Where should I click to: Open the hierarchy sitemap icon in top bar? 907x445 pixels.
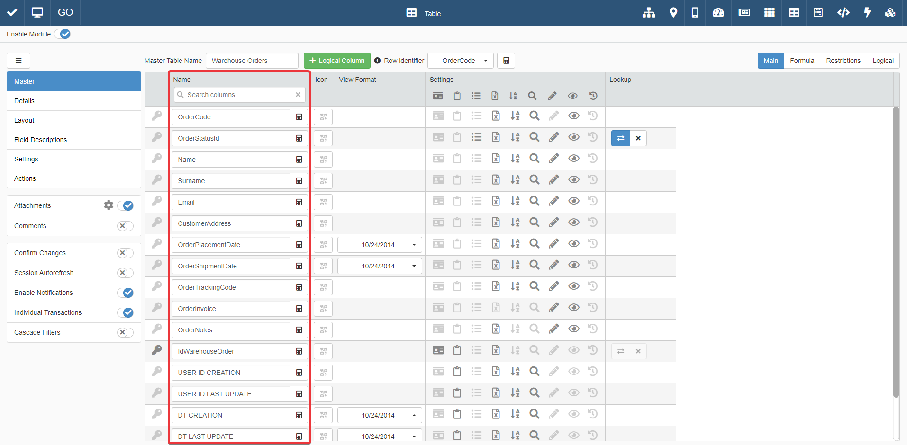pyautogui.click(x=649, y=13)
